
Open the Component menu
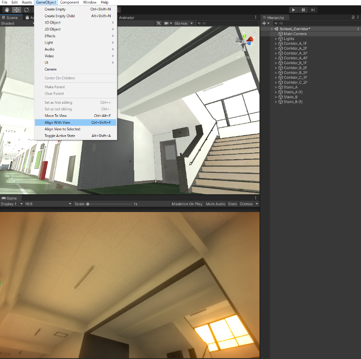[x=69, y=2]
